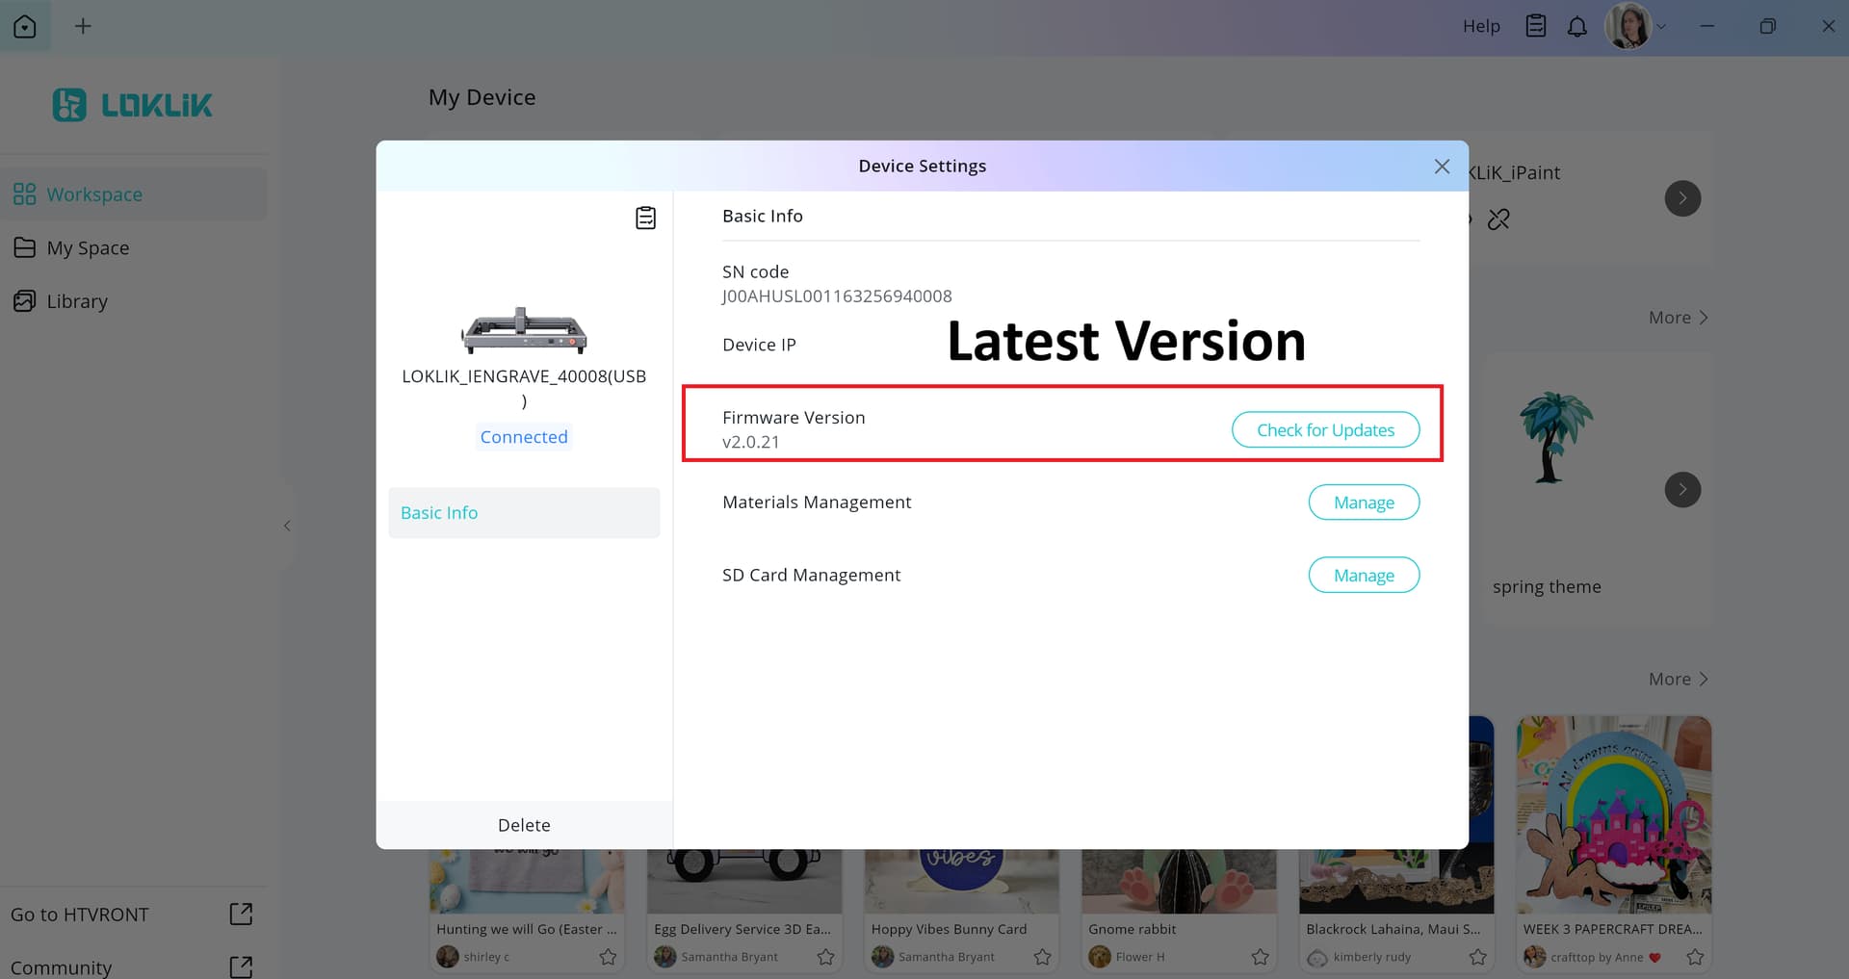Select the Basic Info tab in the device panel

tap(524, 513)
